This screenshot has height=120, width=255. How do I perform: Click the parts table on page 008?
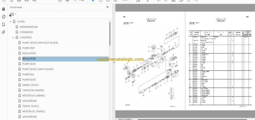click(x=220, y=68)
